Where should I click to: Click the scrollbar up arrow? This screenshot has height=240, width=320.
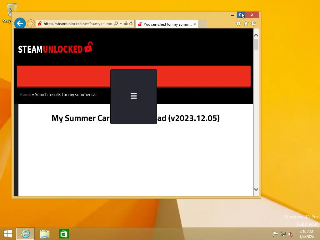pyautogui.click(x=256, y=35)
